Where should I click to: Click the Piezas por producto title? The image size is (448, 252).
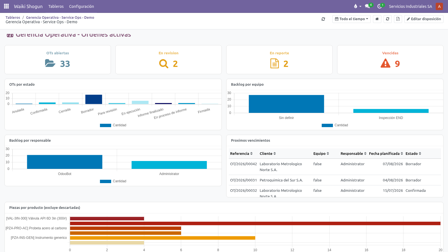point(45,207)
